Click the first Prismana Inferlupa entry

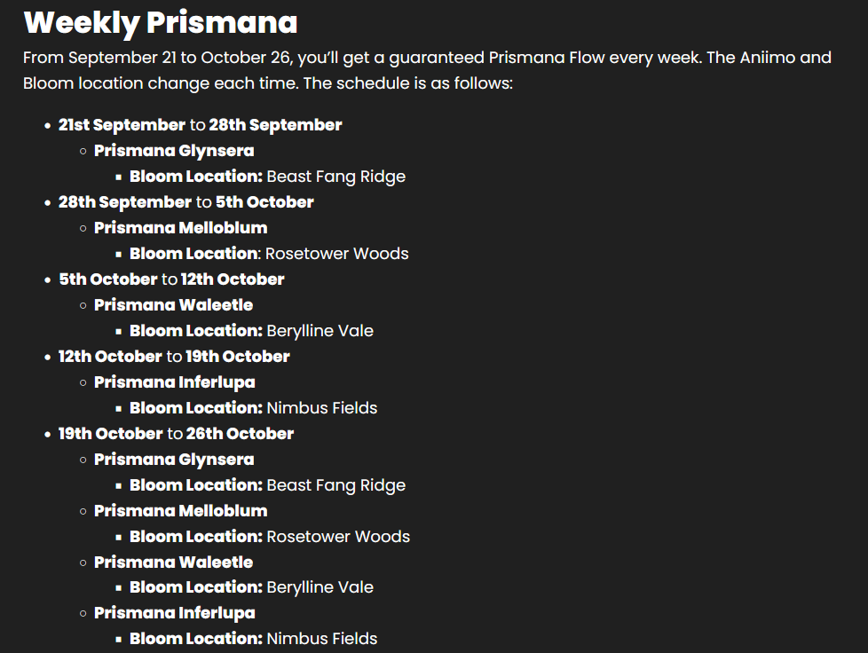click(x=174, y=382)
